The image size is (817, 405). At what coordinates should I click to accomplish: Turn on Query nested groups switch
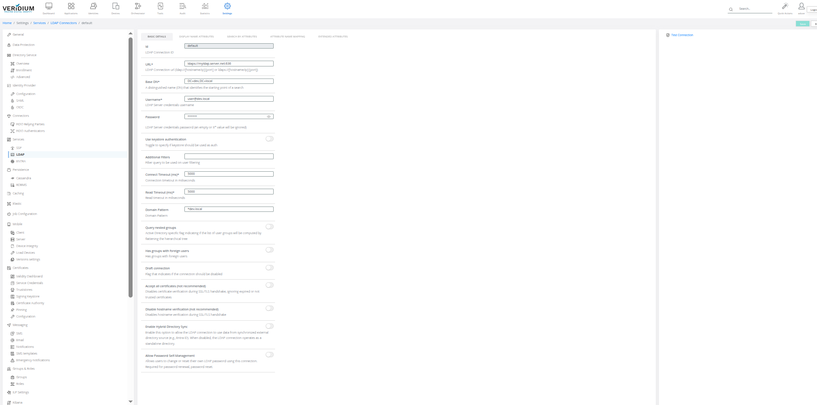(x=270, y=227)
